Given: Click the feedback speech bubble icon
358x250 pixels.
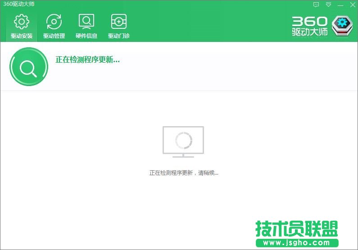Looking at the screenshot, I should click(316, 5).
